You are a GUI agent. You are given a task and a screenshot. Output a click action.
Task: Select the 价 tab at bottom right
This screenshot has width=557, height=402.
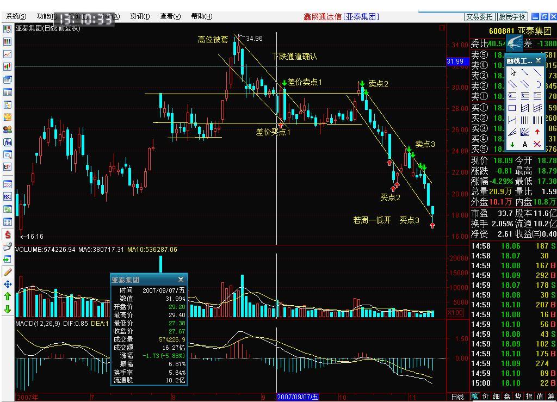486,397
